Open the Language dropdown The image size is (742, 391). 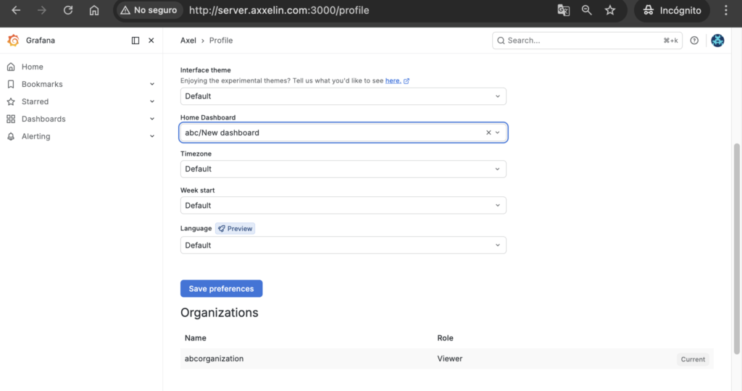pyautogui.click(x=343, y=245)
